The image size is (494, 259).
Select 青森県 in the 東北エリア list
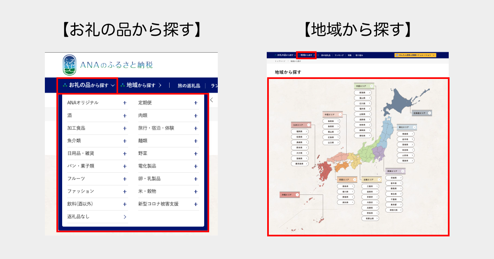406,134
